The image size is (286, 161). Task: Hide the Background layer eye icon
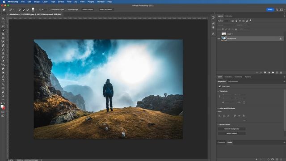click(x=219, y=39)
